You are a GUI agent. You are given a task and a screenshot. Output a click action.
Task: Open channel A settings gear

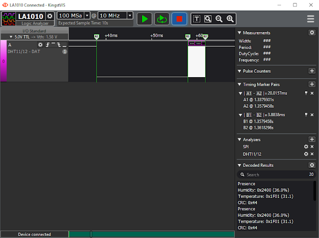pyautogui.click(x=40, y=45)
